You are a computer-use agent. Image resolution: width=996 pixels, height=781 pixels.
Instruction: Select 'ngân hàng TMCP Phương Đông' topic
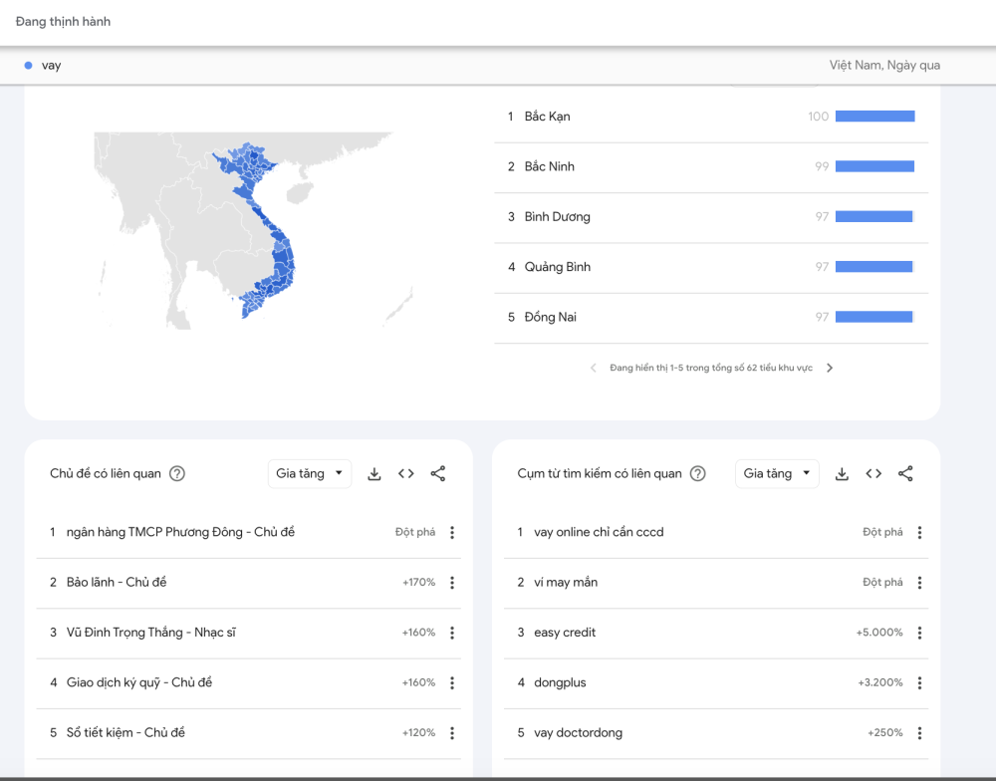click(x=180, y=532)
